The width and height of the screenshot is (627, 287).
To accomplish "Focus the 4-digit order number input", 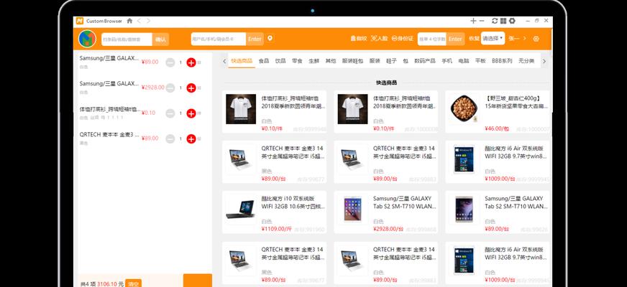I will [432, 39].
